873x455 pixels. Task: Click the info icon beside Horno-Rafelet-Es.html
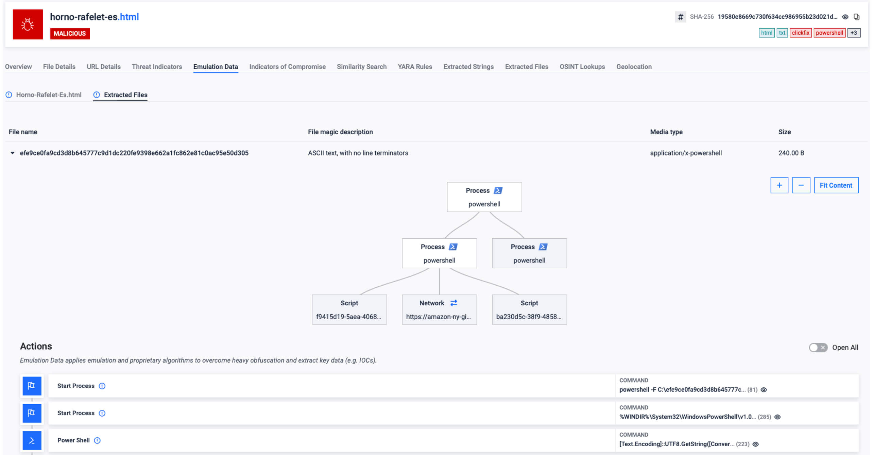(x=9, y=95)
